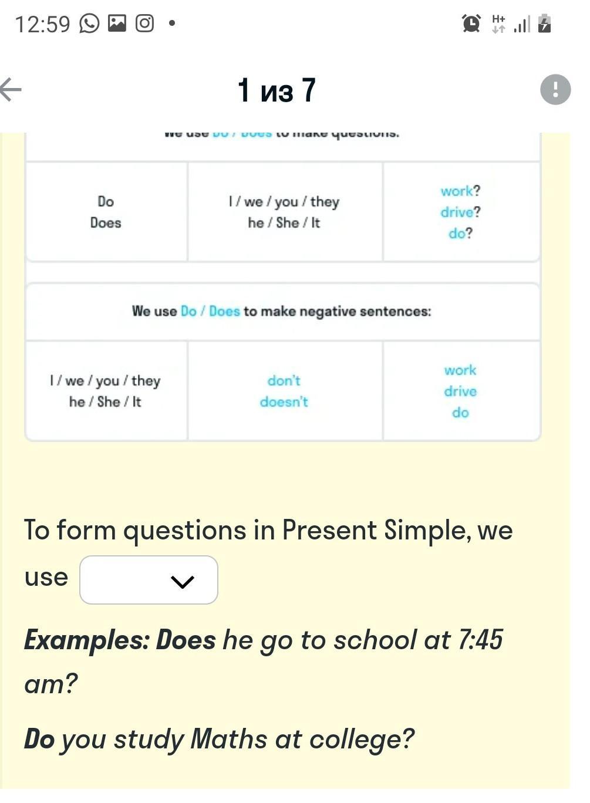Tap the clock showing 12:59
This screenshot has height=803, width=590.
point(42,24)
